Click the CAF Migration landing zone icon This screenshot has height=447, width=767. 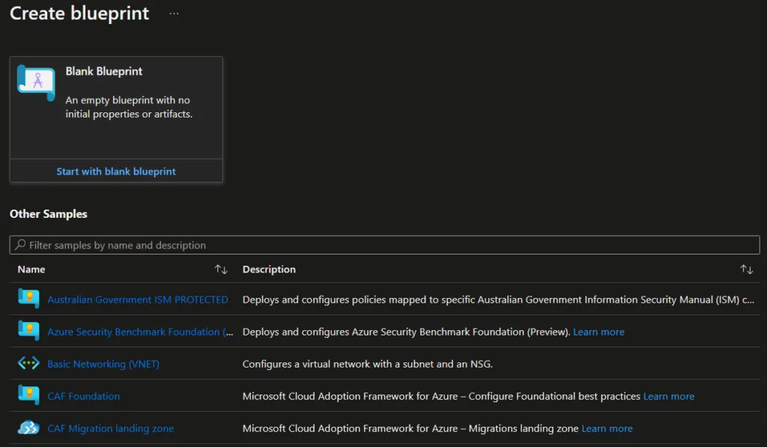click(28, 428)
